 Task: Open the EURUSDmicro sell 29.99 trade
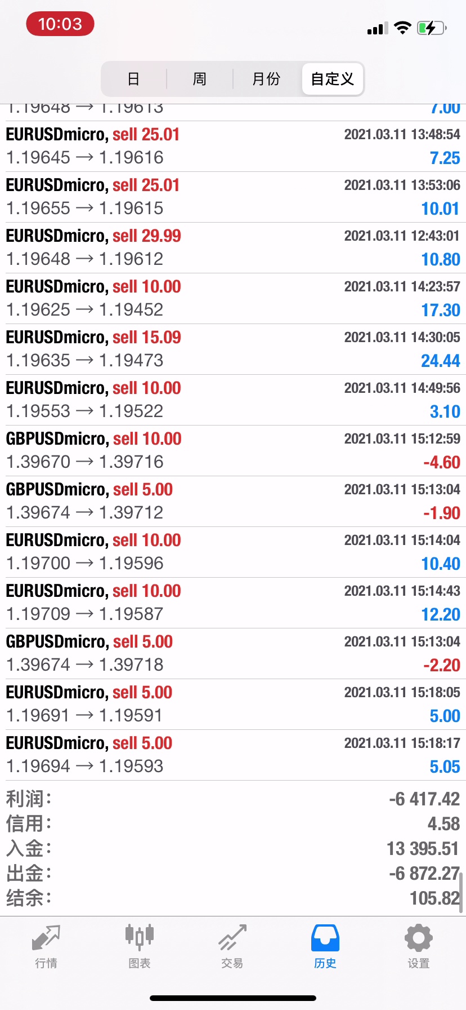pos(233,247)
